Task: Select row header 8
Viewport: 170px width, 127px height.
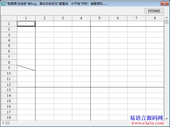Action: pos(9,62)
